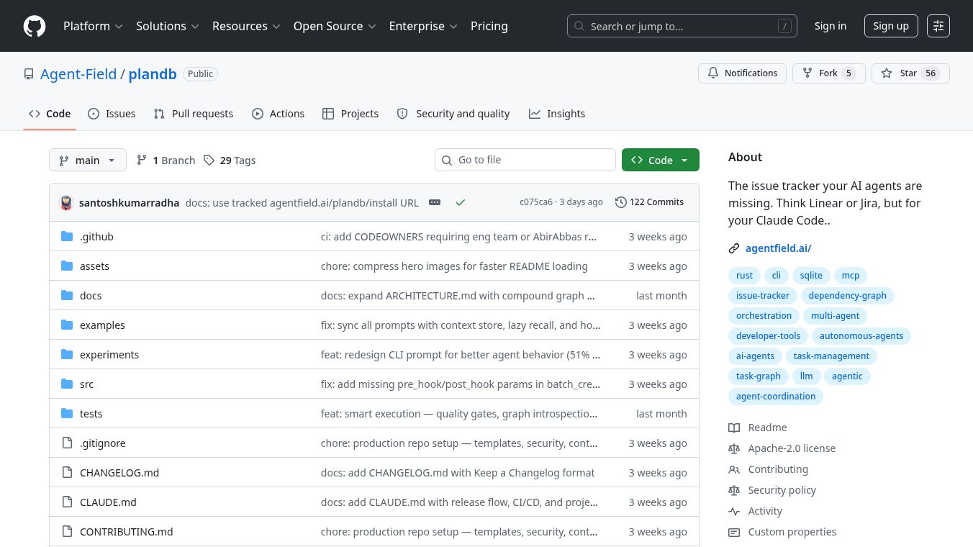View 122 Commits history
This screenshot has width=973, height=547.
coord(649,202)
